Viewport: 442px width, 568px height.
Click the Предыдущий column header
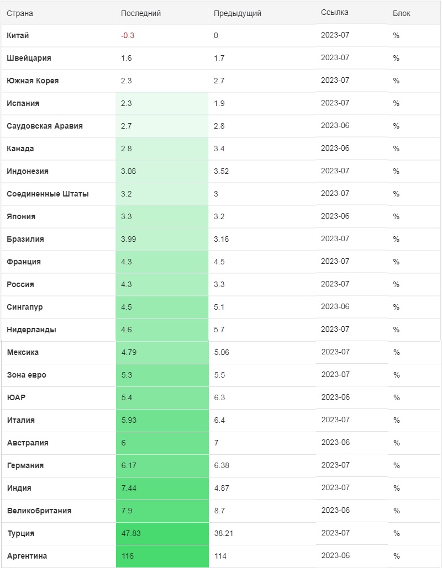[x=237, y=13]
